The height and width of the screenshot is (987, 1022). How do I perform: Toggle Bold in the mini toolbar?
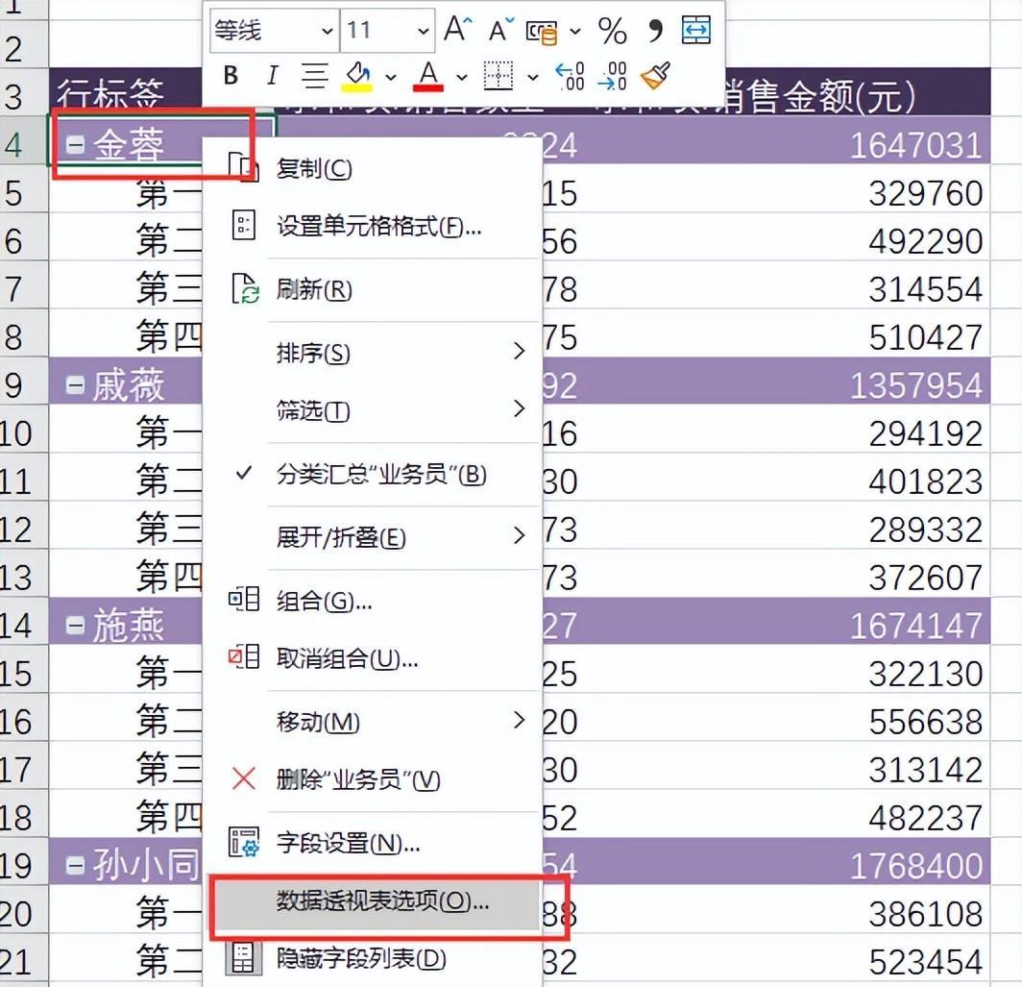click(231, 76)
